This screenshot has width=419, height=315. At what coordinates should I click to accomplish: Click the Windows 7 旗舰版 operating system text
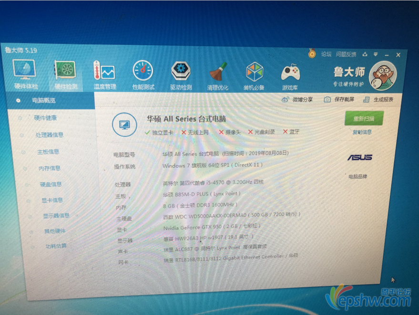pos(213,165)
